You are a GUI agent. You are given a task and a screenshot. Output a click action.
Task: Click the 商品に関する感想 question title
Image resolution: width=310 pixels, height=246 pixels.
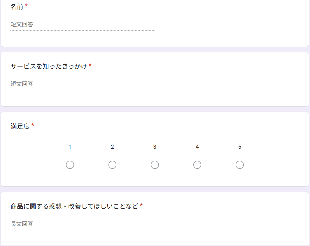tap(74, 206)
